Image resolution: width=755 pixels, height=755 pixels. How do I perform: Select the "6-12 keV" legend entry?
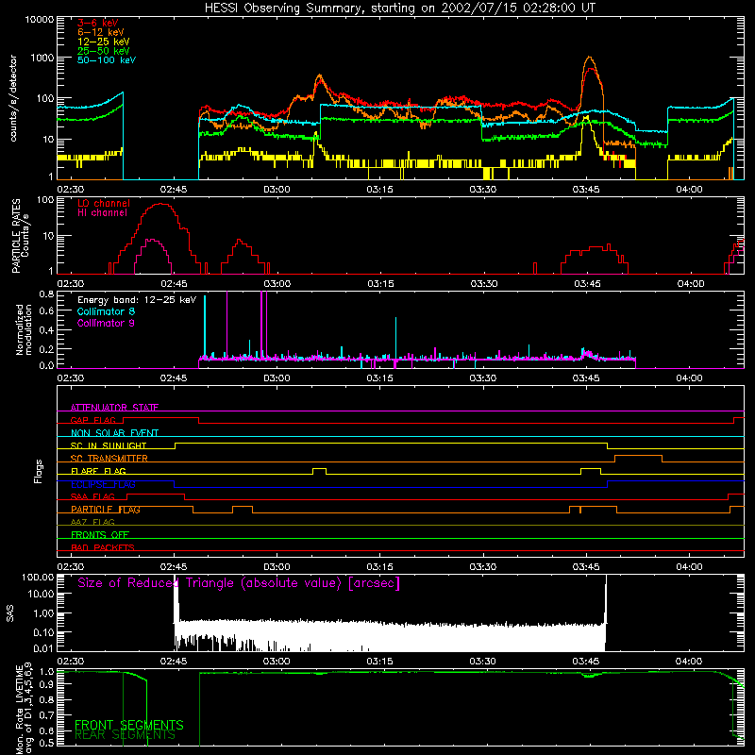[101, 32]
